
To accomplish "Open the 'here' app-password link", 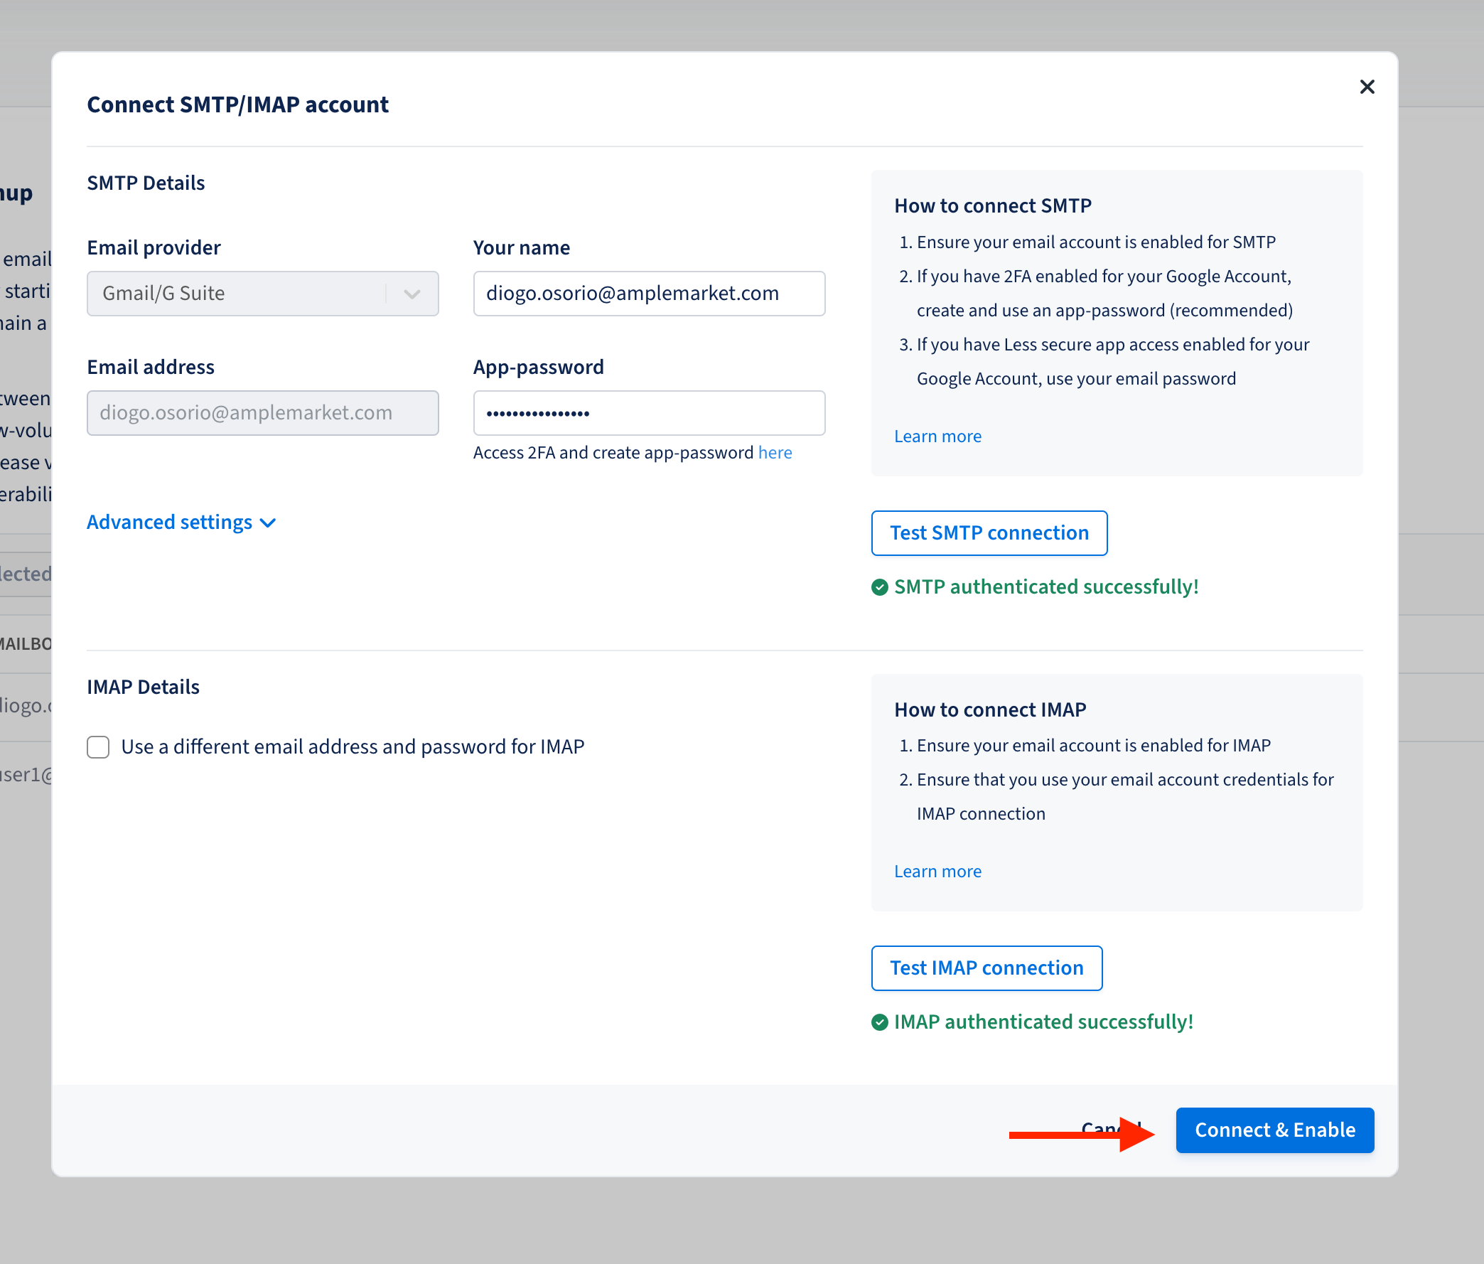I will tap(775, 453).
